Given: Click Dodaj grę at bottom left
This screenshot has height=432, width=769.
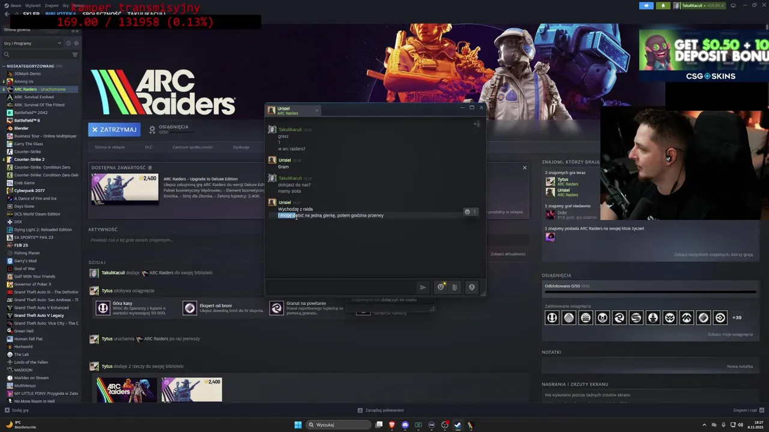Looking at the screenshot, I should pos(16,410).
